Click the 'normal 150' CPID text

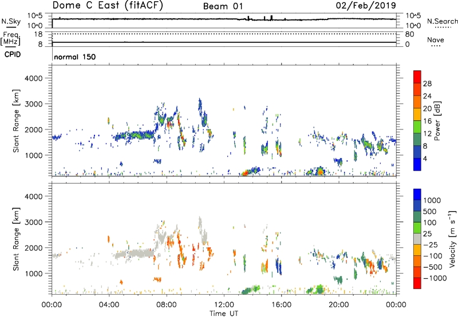(x=75, y=57)
